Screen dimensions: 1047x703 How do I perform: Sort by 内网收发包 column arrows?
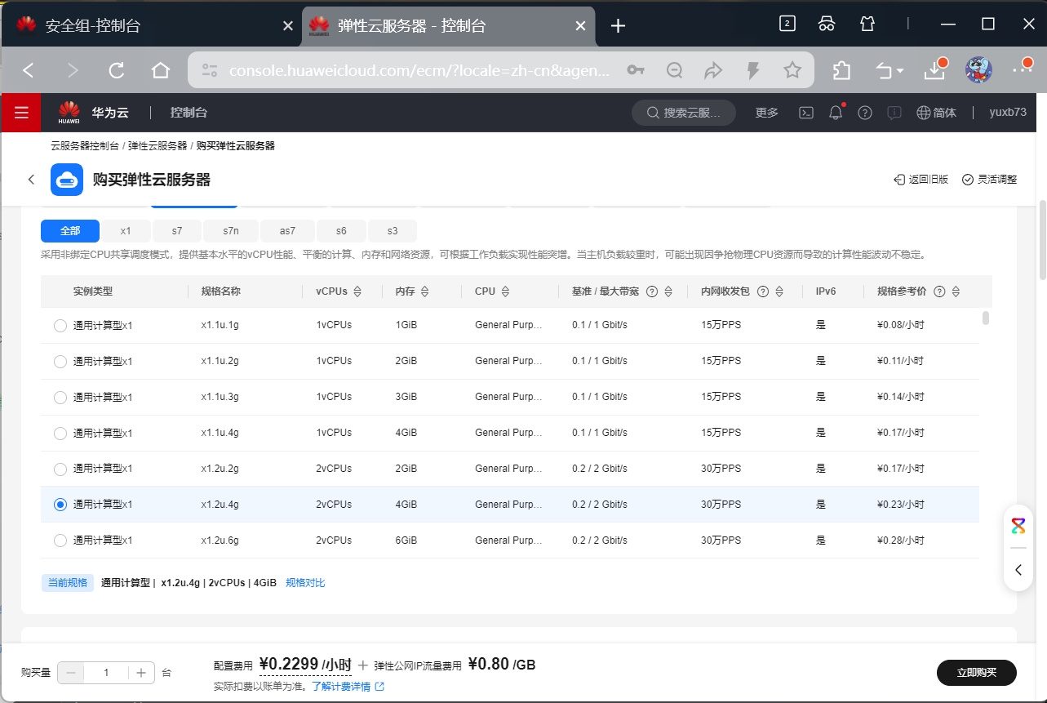tap(779, 291)
